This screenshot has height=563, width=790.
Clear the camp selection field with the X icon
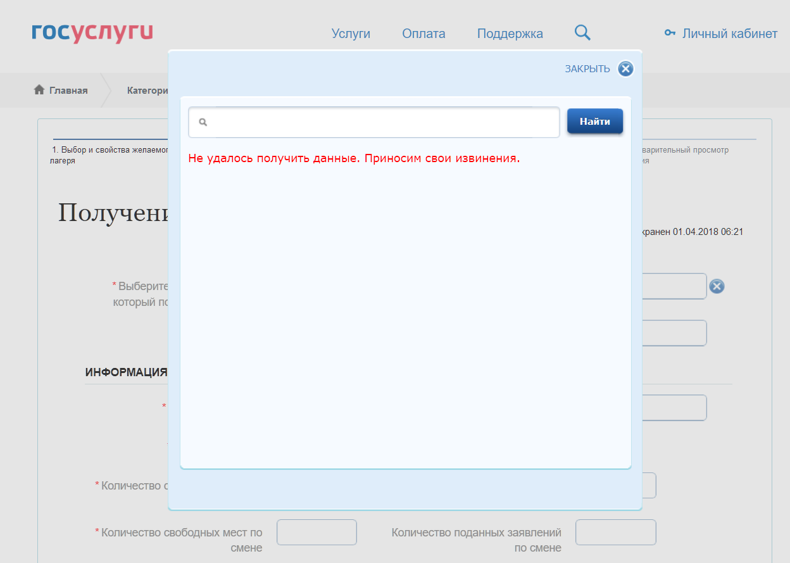717,286
